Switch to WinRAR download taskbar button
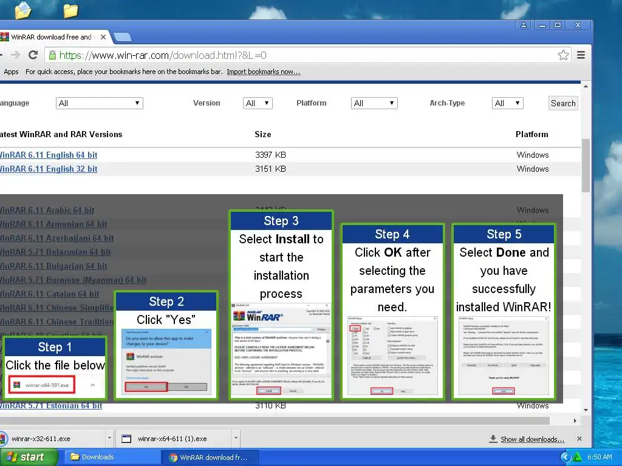 210,458
